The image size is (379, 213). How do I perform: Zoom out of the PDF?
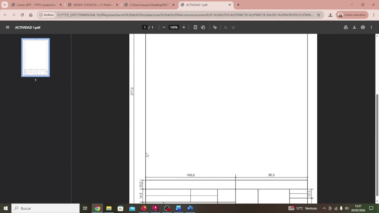click(164, 27)
